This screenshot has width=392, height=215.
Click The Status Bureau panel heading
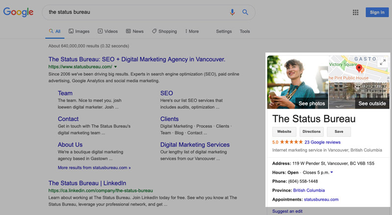click(x=314, y=119)
